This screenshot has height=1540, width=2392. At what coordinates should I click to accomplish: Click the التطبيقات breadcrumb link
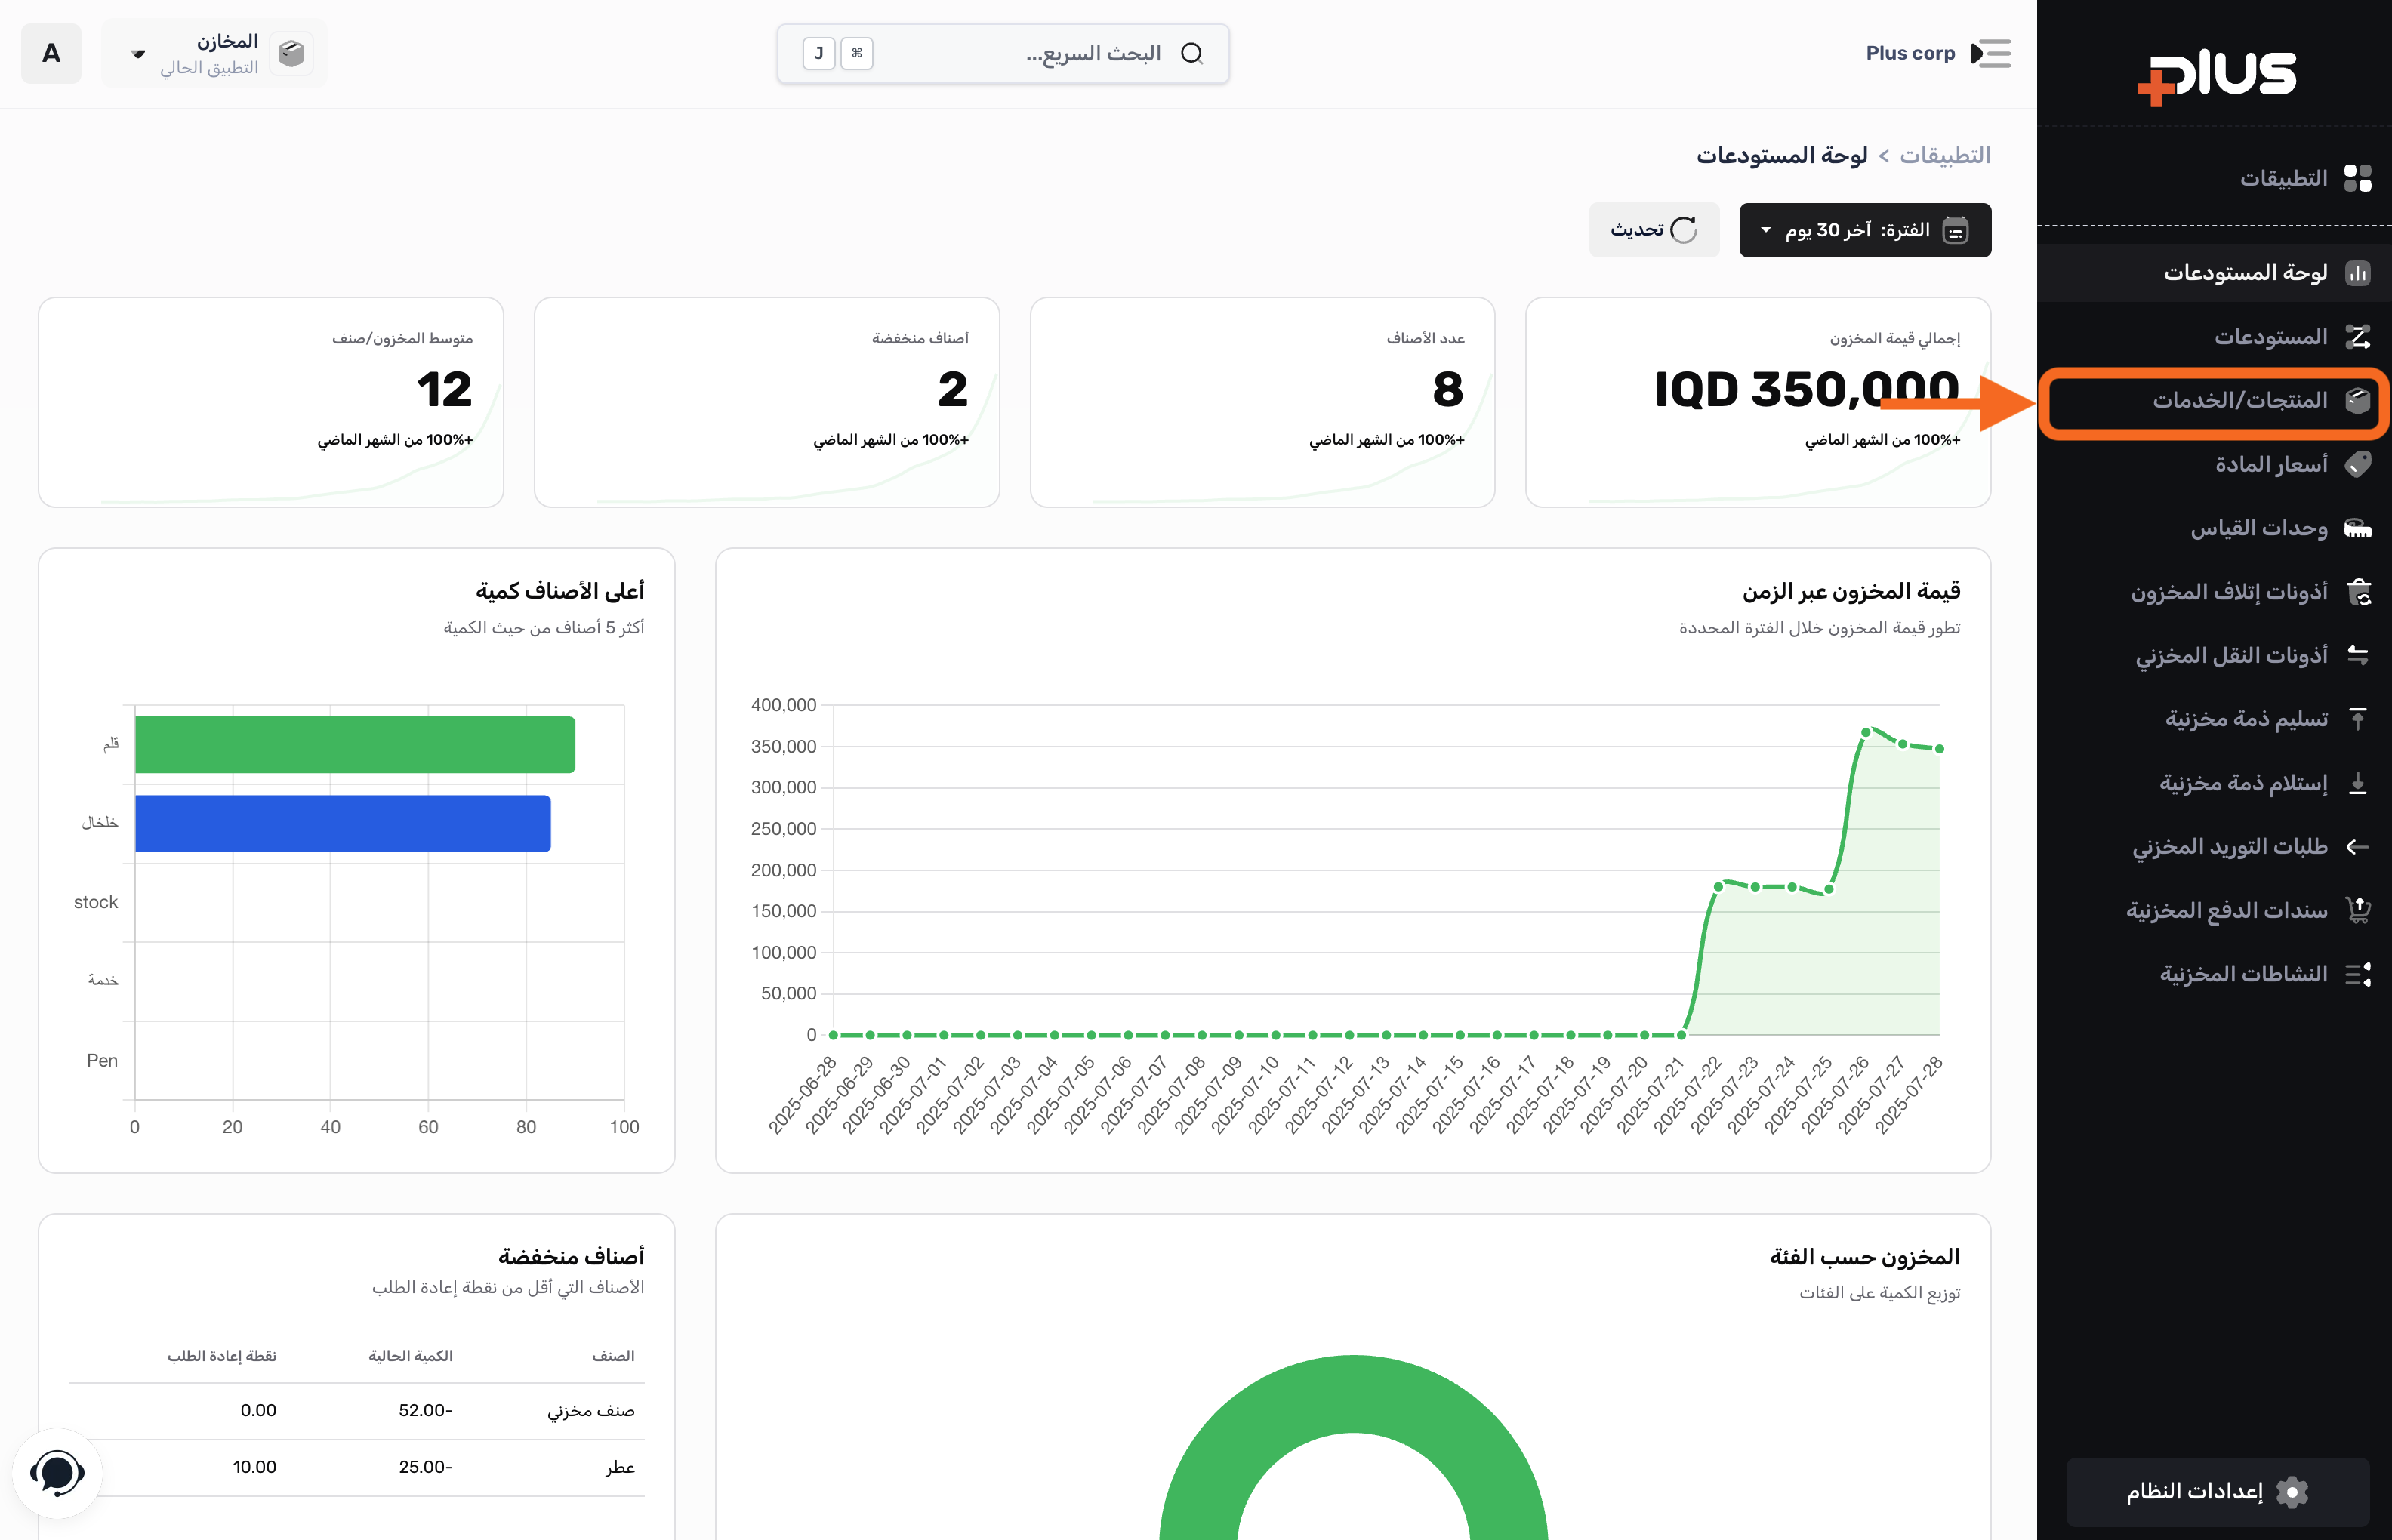[x=1944, y=155]
